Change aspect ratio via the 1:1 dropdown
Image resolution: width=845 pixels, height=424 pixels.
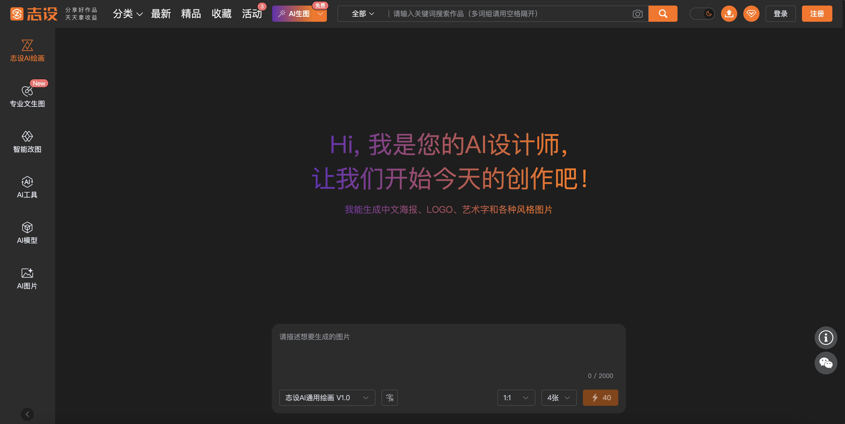pos(516,397)
